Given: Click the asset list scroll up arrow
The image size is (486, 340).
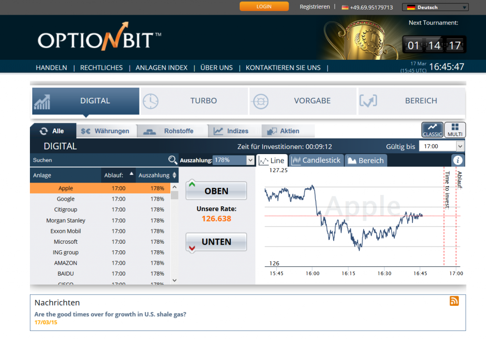Looking at the screenshot, I should [x=175, y=187].
